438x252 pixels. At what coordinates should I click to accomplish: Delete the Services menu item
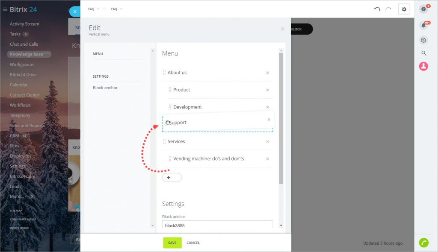(267, 141)
